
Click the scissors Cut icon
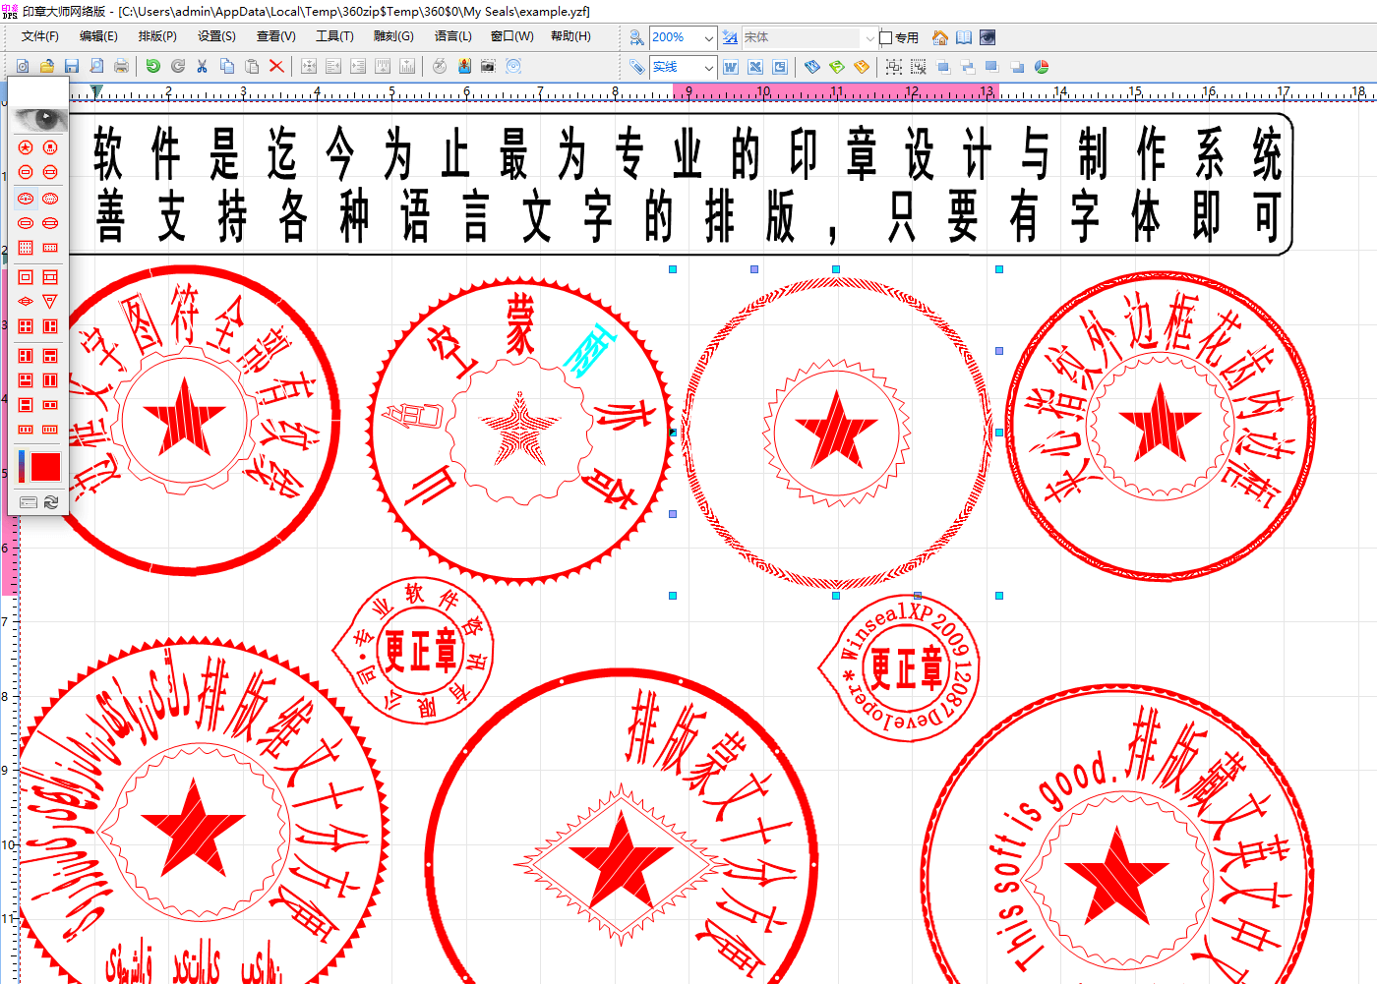pos(202,66)
